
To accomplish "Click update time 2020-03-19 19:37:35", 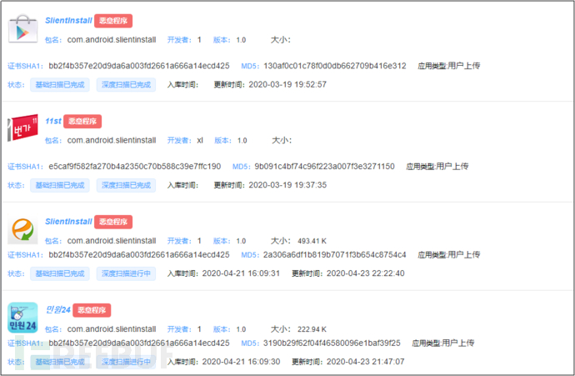I will coord(287,185).
